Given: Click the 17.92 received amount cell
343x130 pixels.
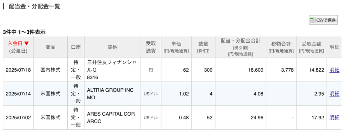Looking at the screenshot, I should pyautogui.click(x=311, y=118).
